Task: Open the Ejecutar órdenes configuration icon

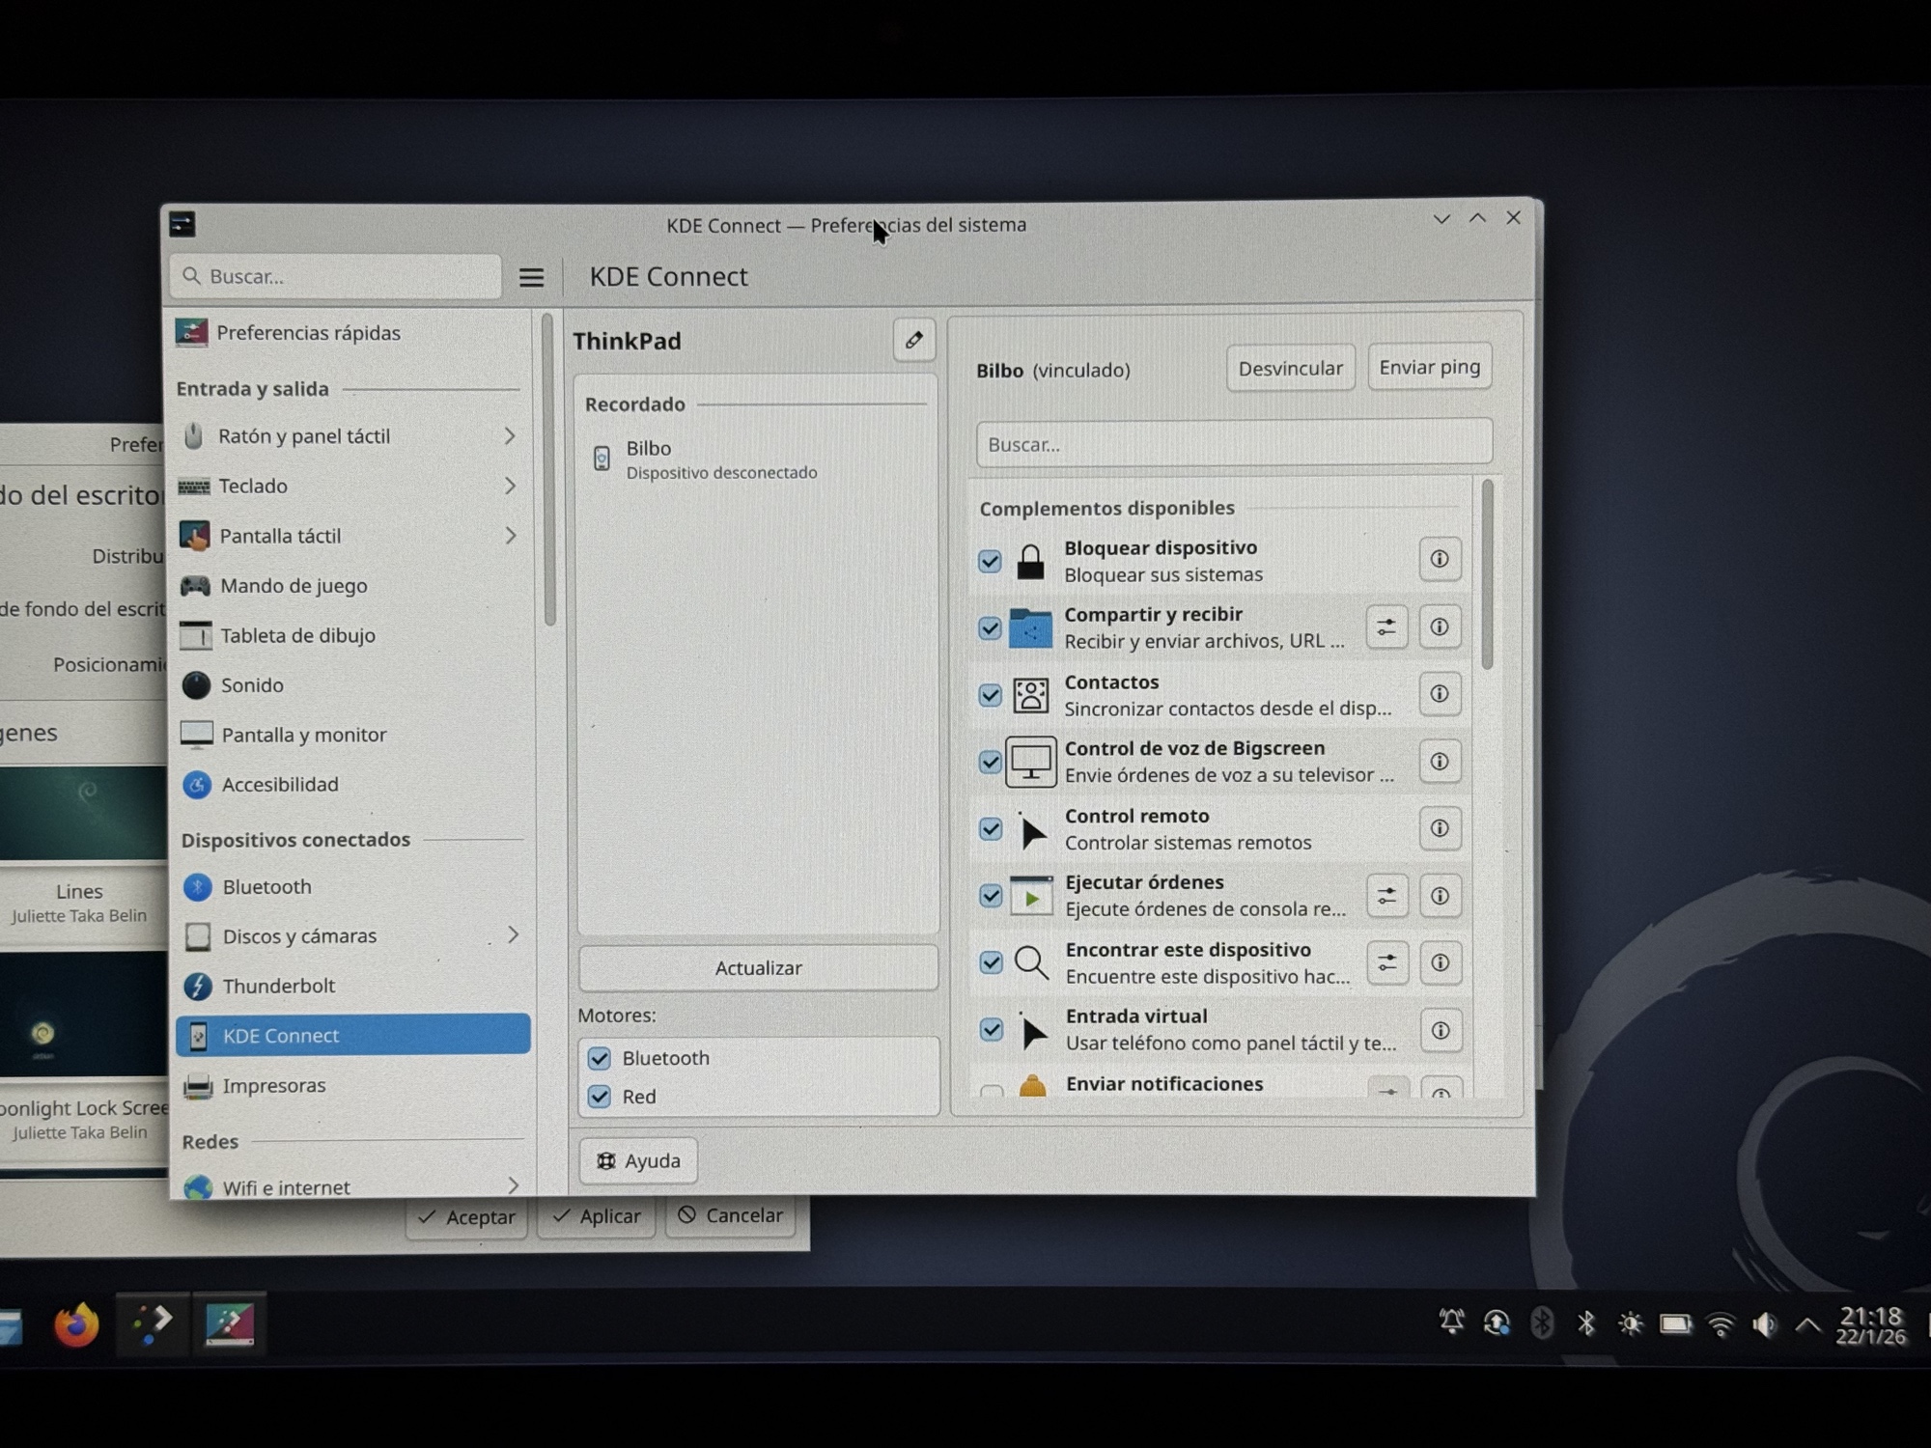Action: coord(1386,896)
